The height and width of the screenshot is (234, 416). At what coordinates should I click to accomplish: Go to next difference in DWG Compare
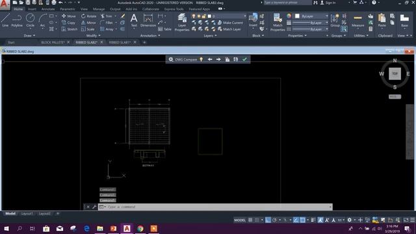[218, 59]
